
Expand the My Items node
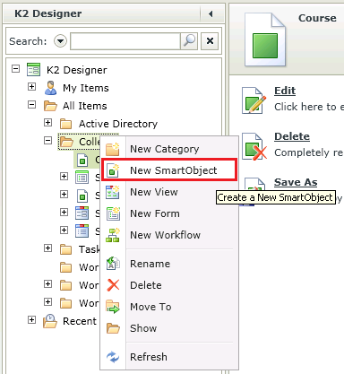pos(31,87)
